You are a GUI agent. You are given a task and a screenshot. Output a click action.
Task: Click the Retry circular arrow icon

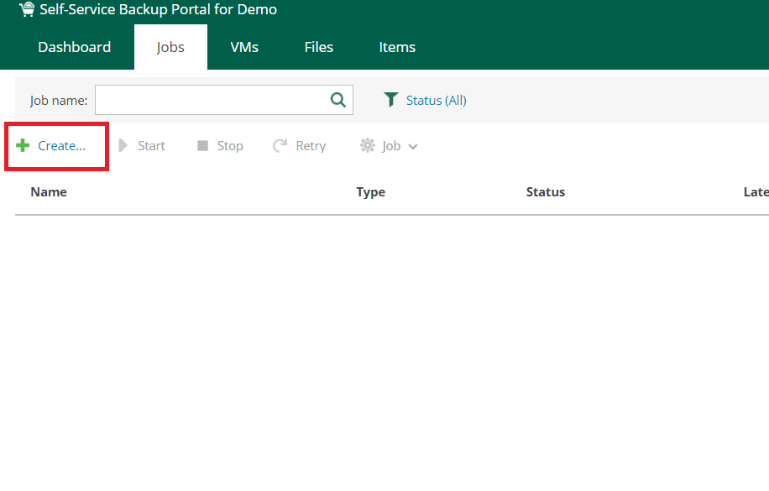tap(280, 146)
